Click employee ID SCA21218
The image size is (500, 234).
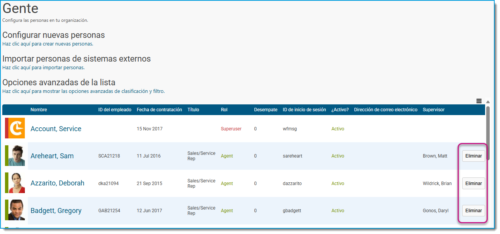click(x=109, y=156)
